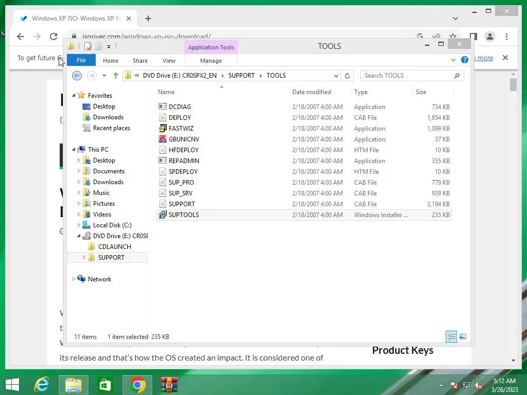The image size is (527, 395).
Task: Collapse the Favorites tree group
Action: (74, 95)
